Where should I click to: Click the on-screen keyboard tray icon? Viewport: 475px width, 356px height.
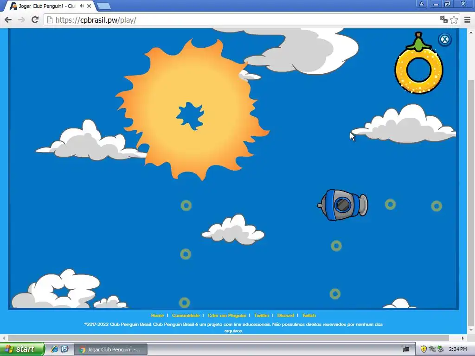tap(406, 350)
